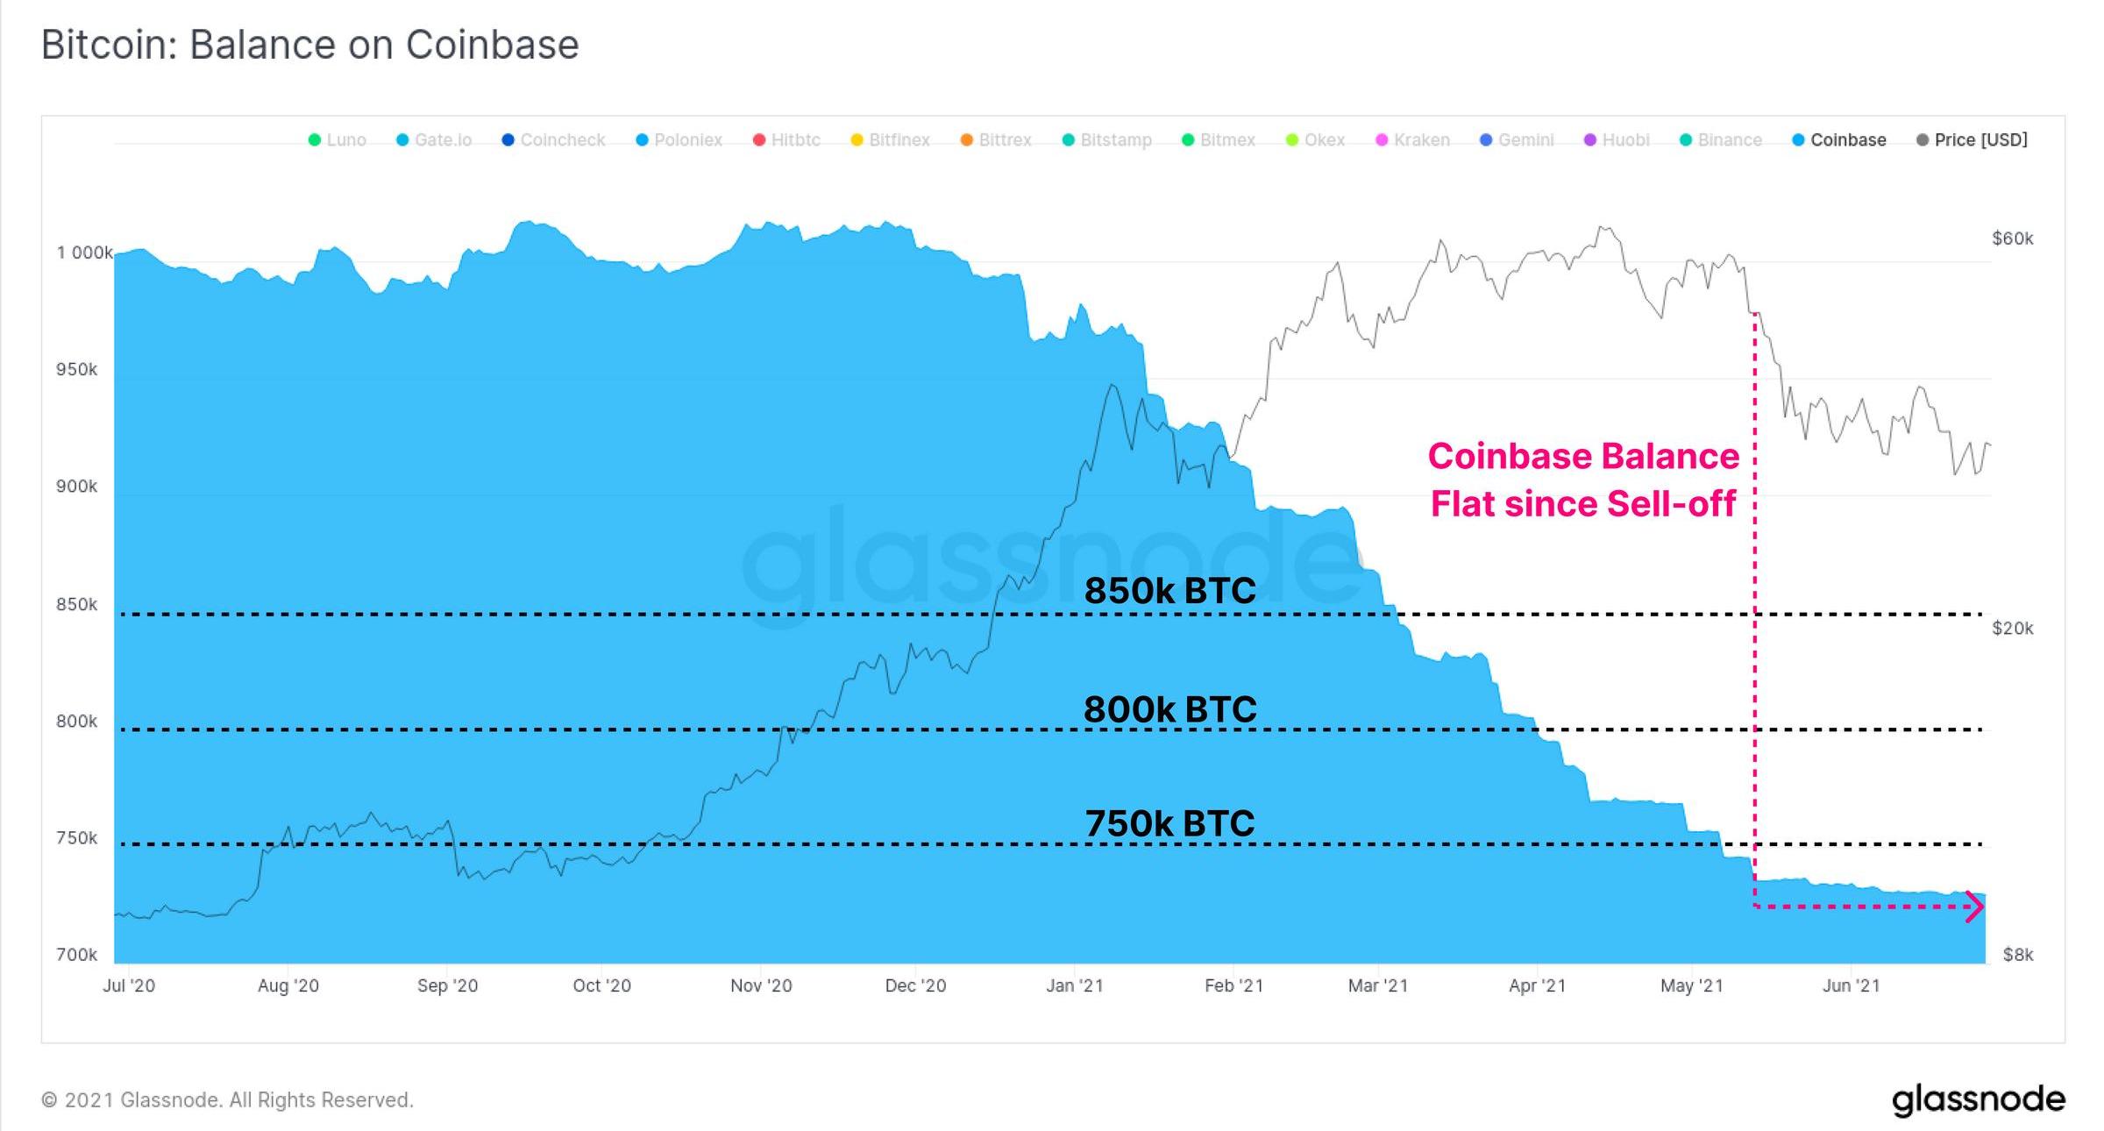Image resolution: width=2104 pixels, height=1131 pixels.
Task: Click the Gemini legend dot
Action: [1486, 140]
